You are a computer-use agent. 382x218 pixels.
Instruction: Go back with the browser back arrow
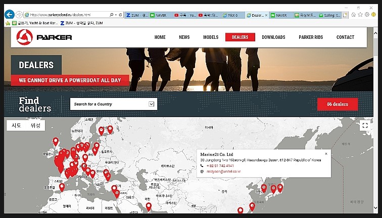point(10,15)
